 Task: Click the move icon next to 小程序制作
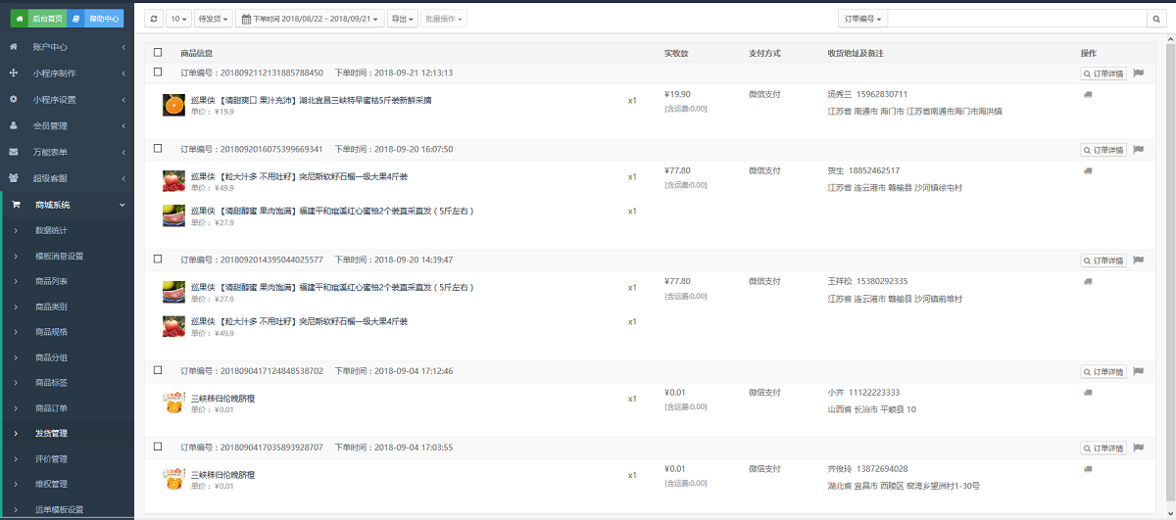(14, 72)
